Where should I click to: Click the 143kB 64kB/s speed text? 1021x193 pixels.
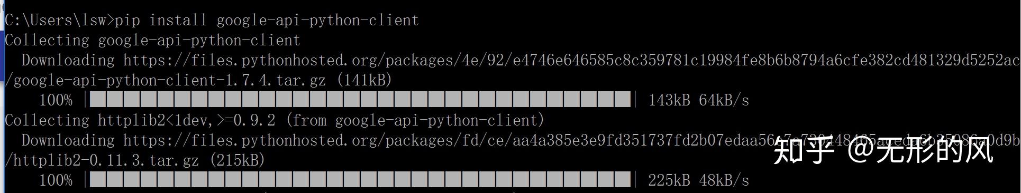(698, 100)
